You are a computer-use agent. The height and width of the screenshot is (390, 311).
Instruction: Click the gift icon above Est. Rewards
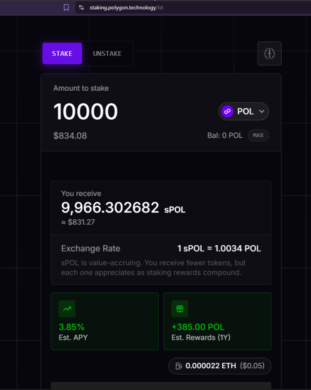tap(180, 309)
